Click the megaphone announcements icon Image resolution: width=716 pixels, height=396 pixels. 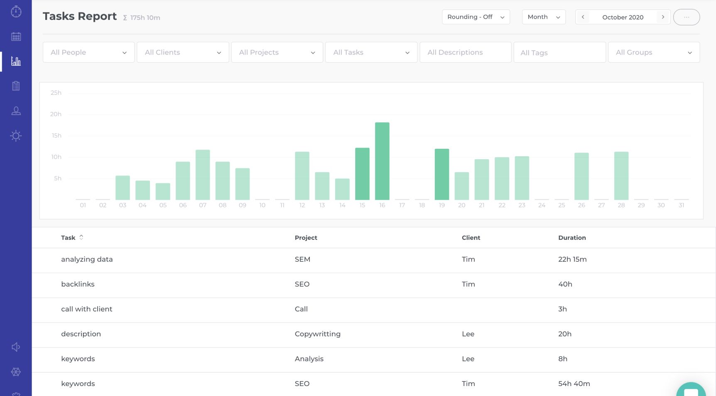click(16, 347)
